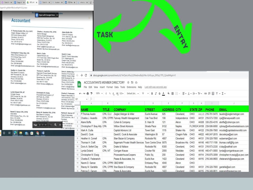
Task: Click the formula bar input in Sheets
Action: [171, 99]
